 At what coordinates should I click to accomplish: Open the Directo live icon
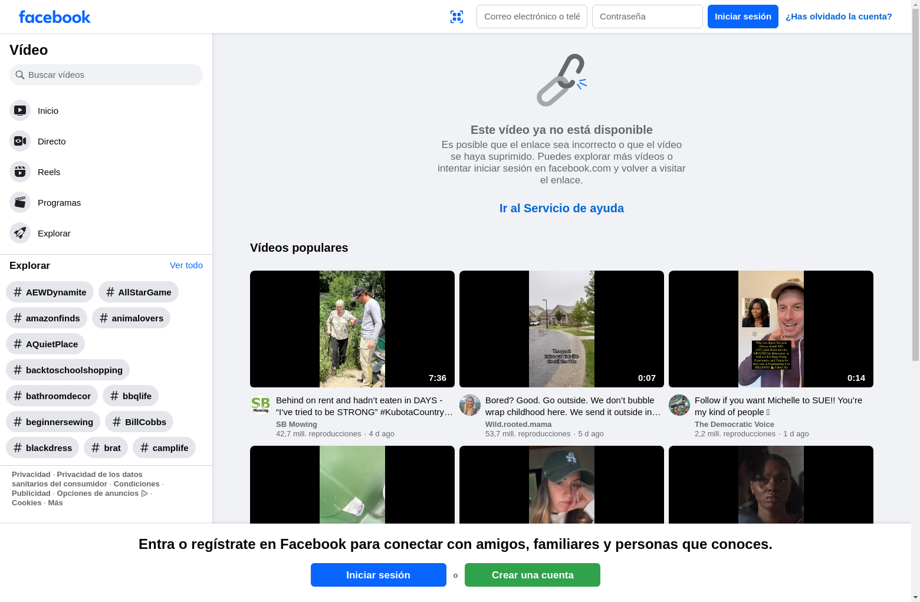pos(20,141)
